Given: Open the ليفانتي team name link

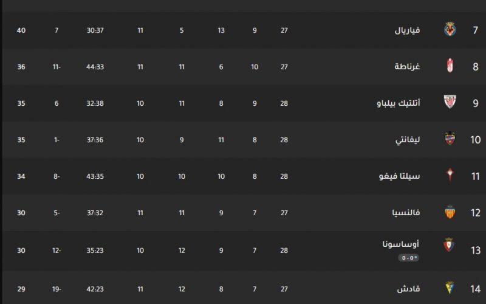Looking at the screenshot, I should tap(408, 140).
